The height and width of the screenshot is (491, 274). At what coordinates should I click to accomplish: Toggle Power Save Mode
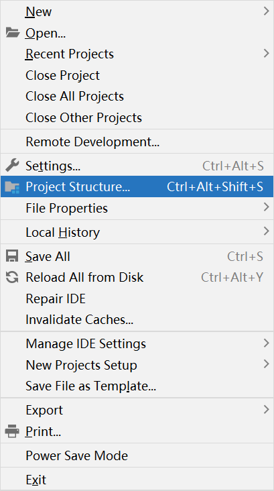pos(137,455)
